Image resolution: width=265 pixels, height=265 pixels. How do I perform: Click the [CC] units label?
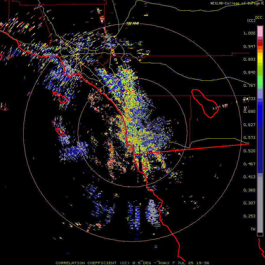coord(251,20)
